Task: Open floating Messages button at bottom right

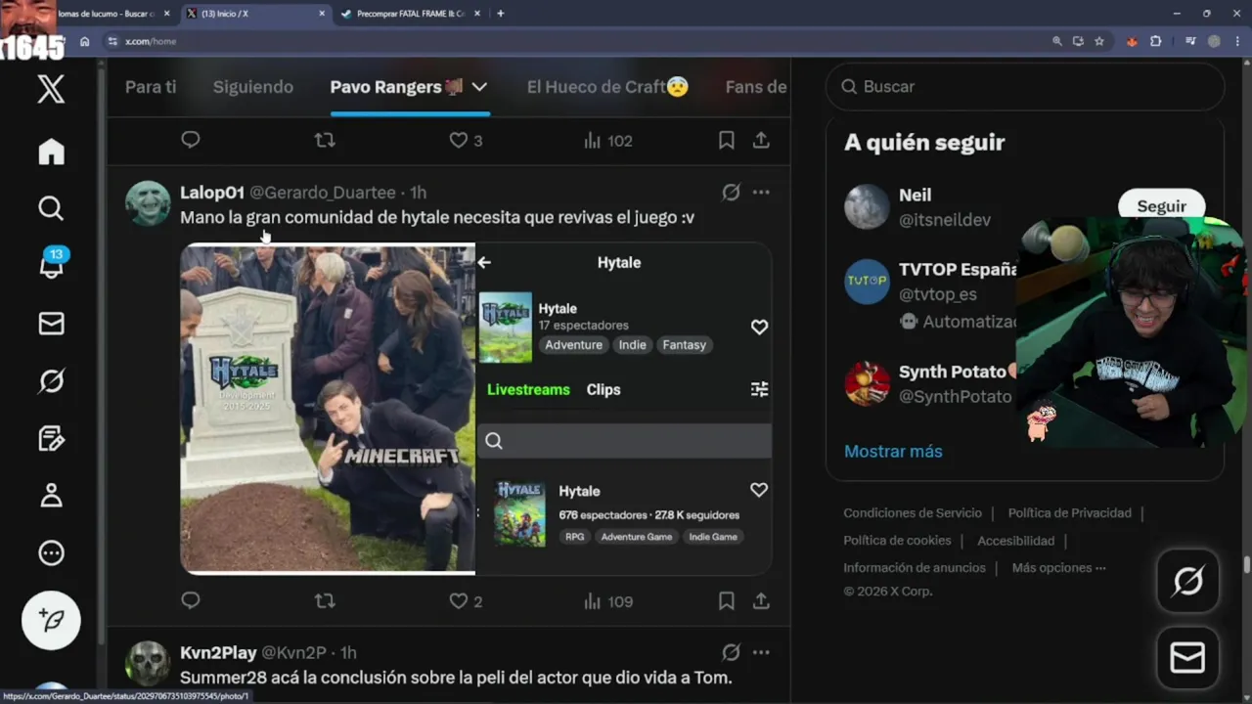Action: point(1187,659)
